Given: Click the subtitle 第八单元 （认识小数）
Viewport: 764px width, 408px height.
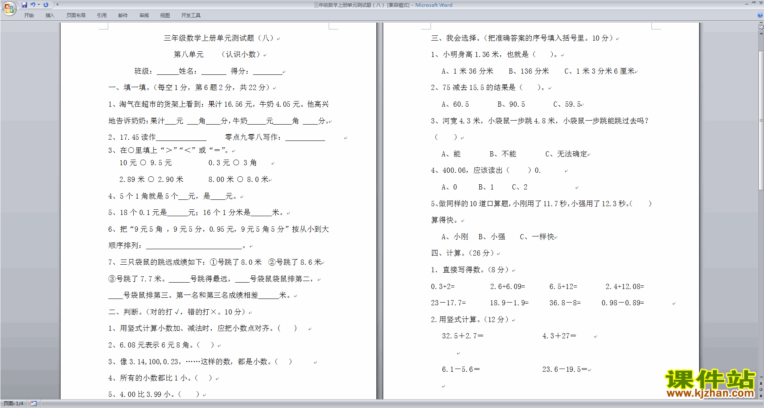Looking at the screenshot, I should [x=217, y=55].
